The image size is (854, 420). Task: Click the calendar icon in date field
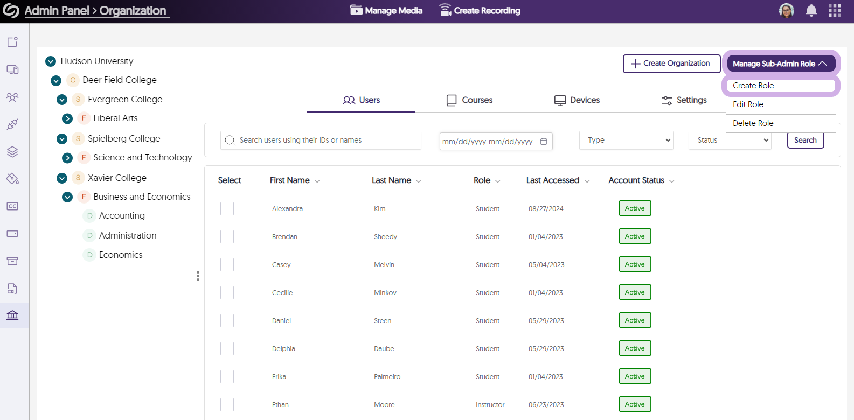coord(544,142)
